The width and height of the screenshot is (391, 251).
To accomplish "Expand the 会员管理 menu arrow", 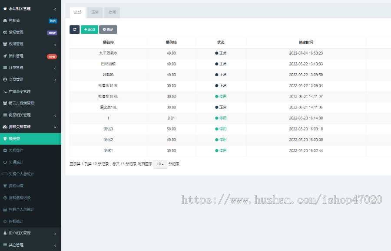I will click(55, 80).
